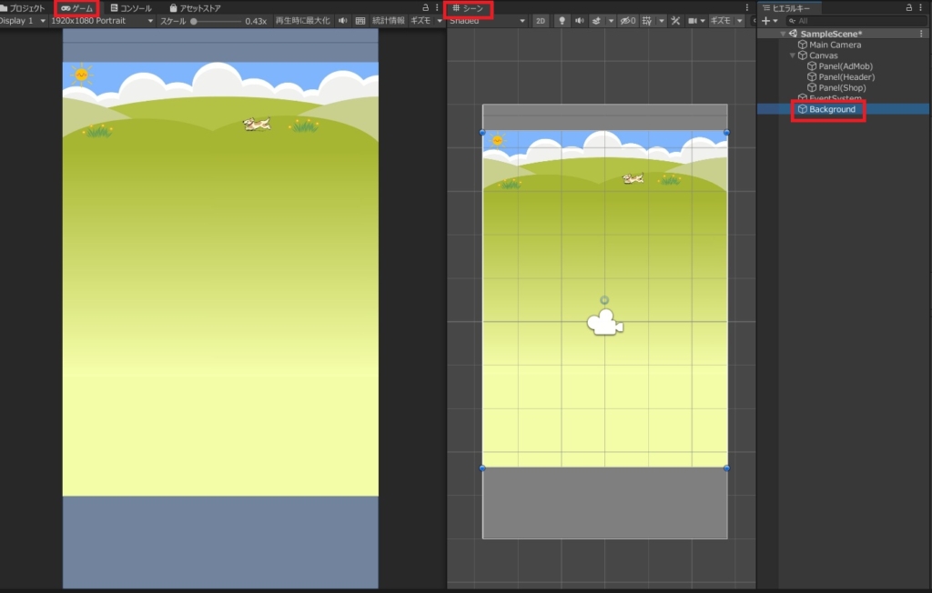Collapse the Canvas tree item arrow

pos(792,55)
